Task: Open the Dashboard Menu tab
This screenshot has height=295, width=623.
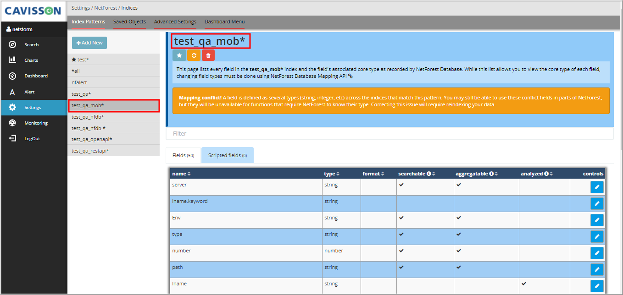Action: point(224,22)
